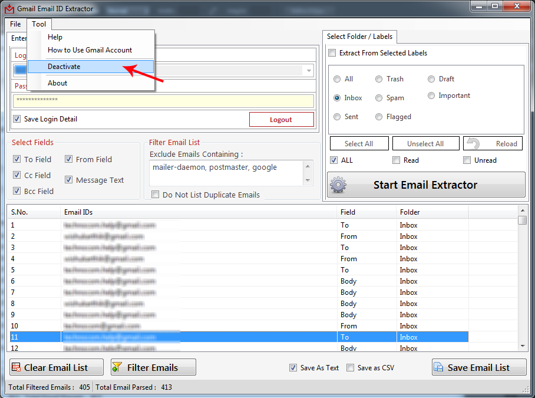Screen dimensions: 535x398
Task: Select the Sent radio button
Action: pyautogui.click(x=337, y=117)
